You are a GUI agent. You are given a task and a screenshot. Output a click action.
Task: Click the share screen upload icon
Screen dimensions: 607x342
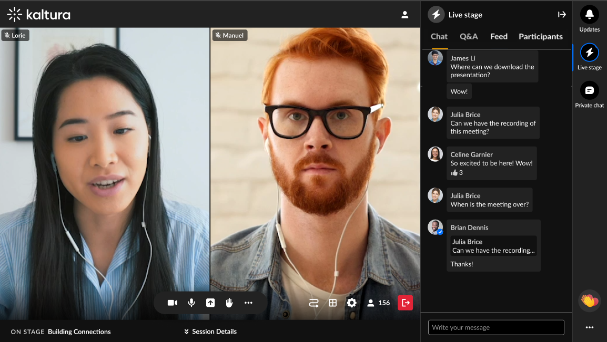coord(210,303)
